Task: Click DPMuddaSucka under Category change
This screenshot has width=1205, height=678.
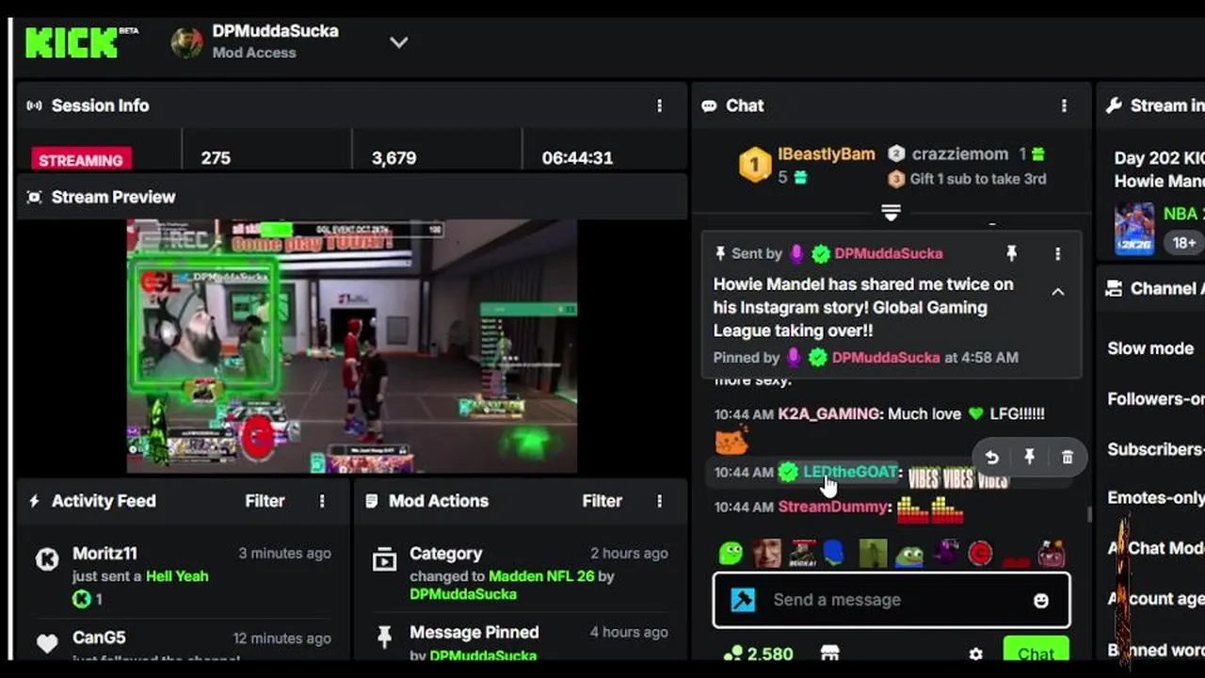Action: coord(463,594)
